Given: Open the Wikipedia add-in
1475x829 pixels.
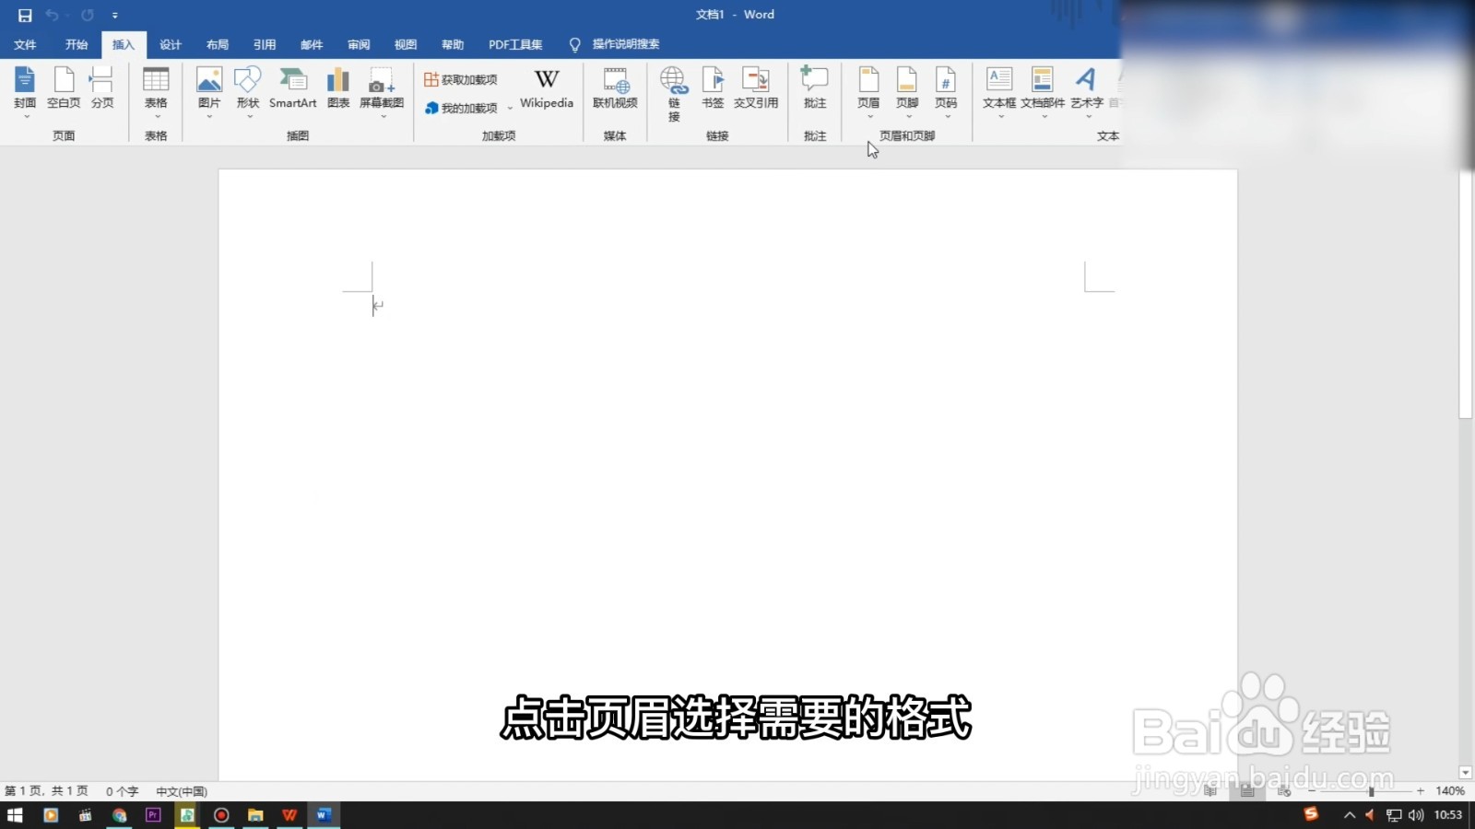Looking at the screenshot, I should click(547, 88).
